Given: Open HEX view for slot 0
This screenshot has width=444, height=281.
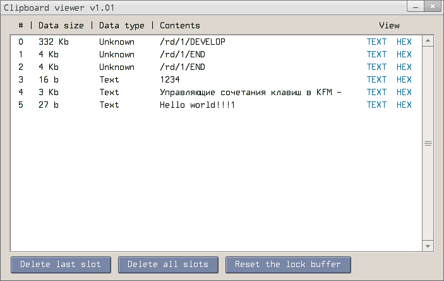Looking at the screenshot, I should click(404, 42).
